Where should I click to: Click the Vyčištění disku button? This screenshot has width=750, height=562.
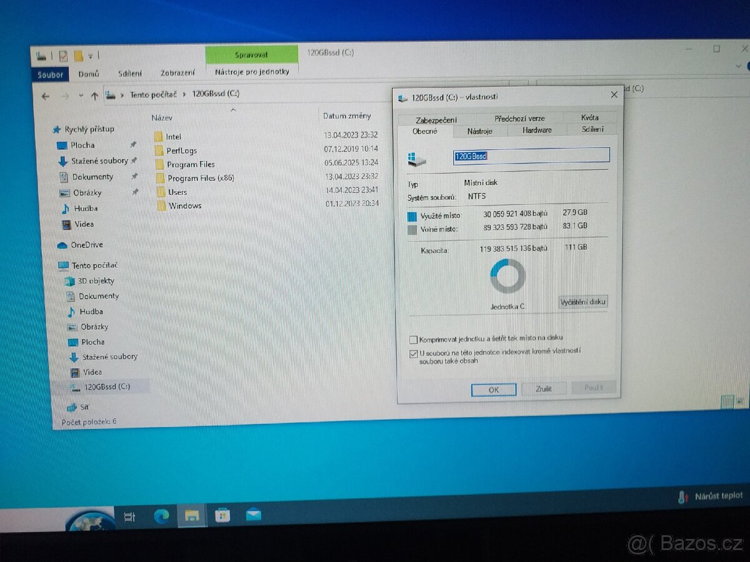coord(582,302)
